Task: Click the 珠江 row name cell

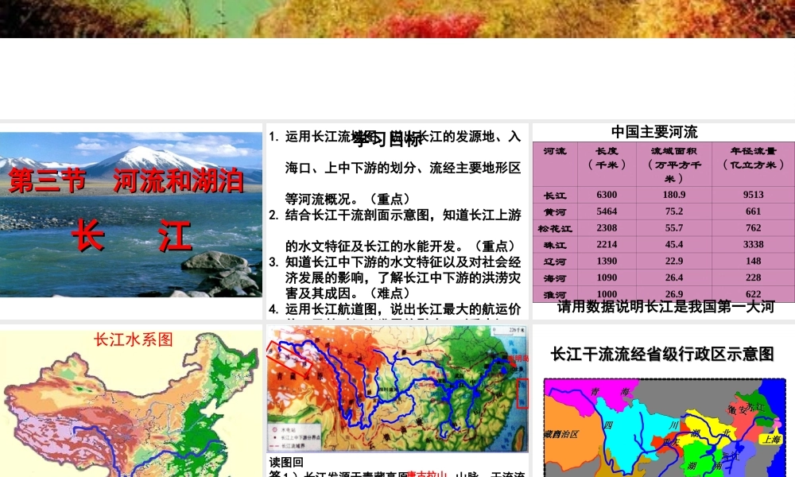Action: [x=555, y=246]
